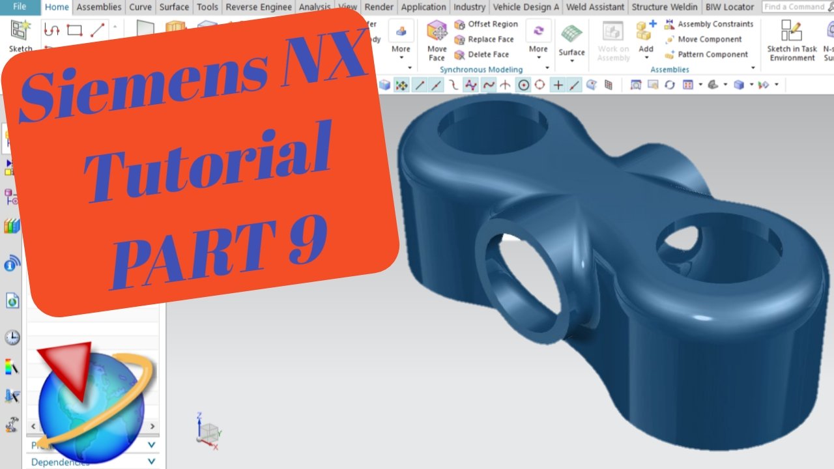Select the Rectangle sketch tool
834x469 pixels.
point(75,30)
